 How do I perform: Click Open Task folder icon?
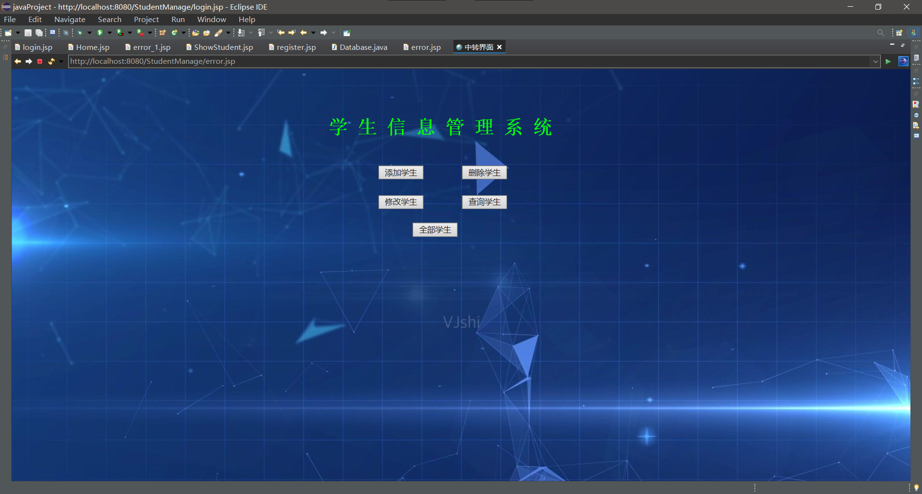click(206, 33)
